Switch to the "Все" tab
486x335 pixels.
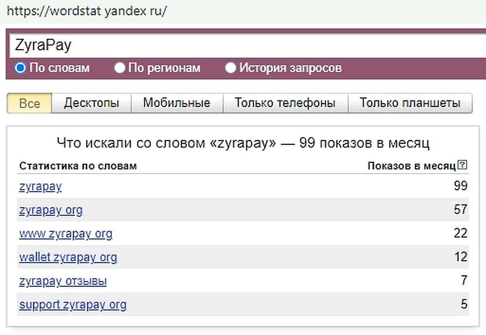click(29, 103)
